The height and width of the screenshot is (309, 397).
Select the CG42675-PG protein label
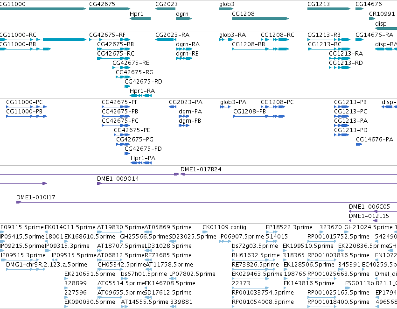pos(135,139)
